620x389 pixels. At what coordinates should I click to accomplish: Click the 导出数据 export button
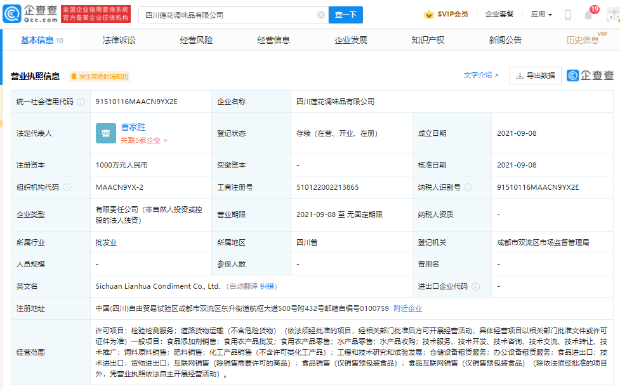(x=535, y=76)
